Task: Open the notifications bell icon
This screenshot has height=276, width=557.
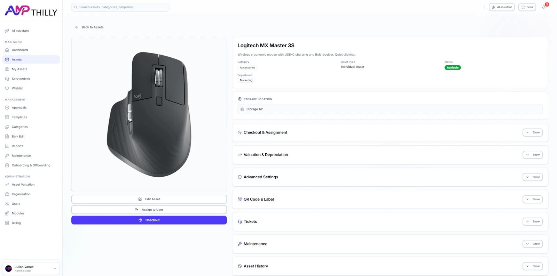Action: coord(544,7)
